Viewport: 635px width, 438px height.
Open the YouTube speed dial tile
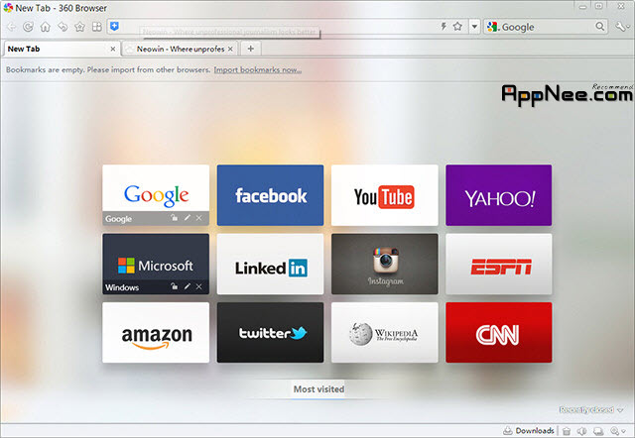tap(384, 195)
